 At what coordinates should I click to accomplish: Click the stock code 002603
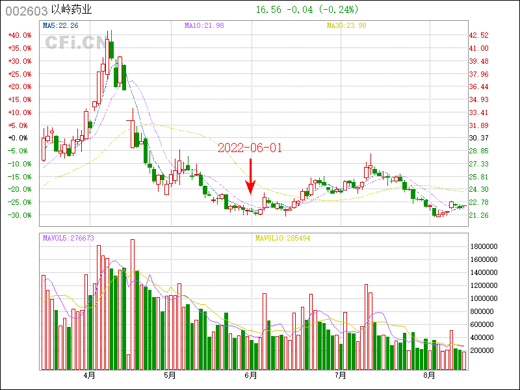pyautogui.click(x=26, y=11)
